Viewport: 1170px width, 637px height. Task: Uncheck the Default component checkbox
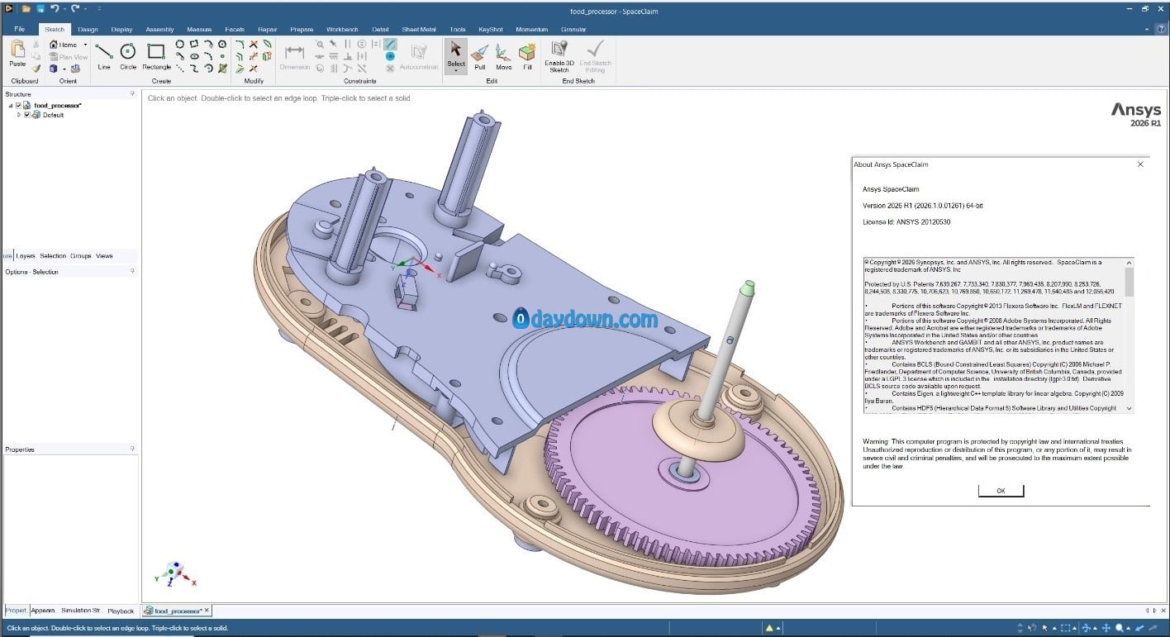tap(27, 115)
